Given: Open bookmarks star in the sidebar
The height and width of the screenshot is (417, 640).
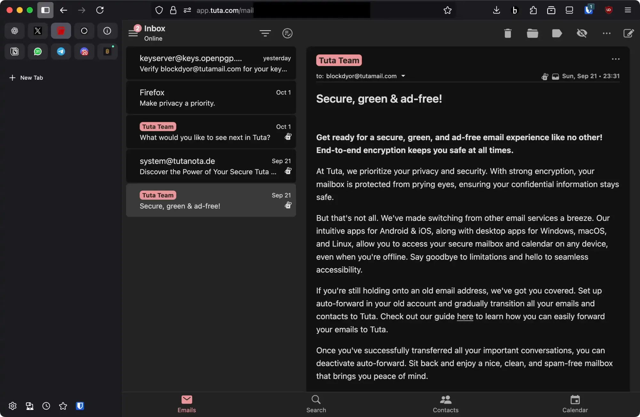Looking at the screenshot, I should [x=63, y=406].
